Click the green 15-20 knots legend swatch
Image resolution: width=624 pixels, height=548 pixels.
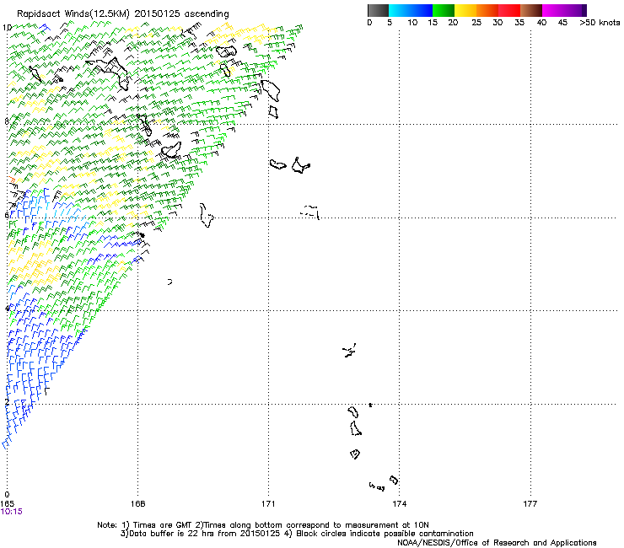(444, 10)
